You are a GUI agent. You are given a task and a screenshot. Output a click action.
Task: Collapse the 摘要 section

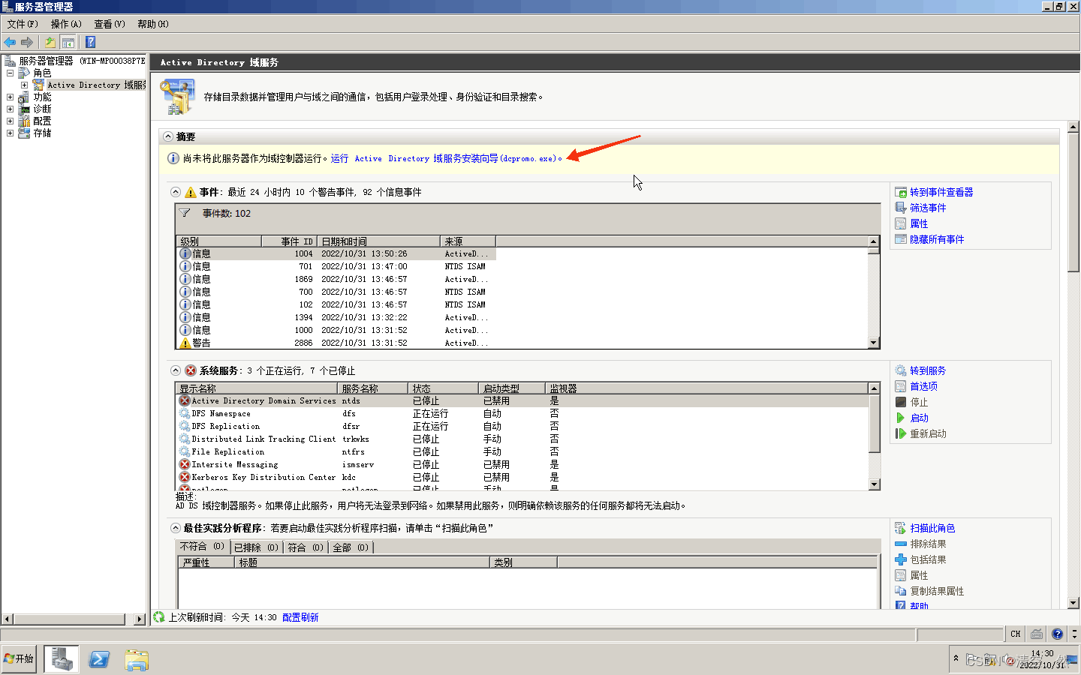tap(168, 136)
